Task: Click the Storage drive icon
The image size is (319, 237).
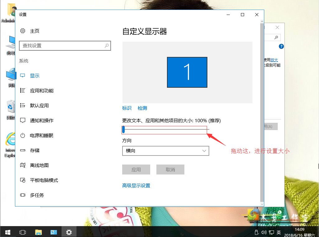Action: [x=23, y=150]
